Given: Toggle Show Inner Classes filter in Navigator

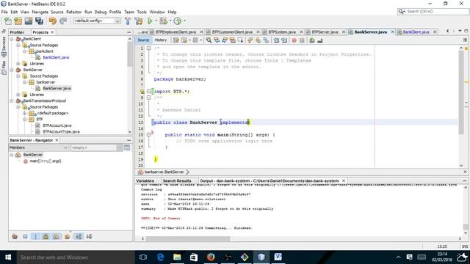Looking at the screenshot, I should pyautogui.click(x=56, y=236).
